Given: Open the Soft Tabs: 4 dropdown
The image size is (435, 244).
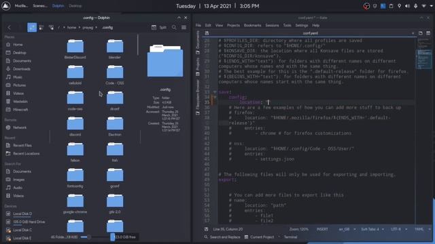Looking at the screenshot, I should point(372,229).
